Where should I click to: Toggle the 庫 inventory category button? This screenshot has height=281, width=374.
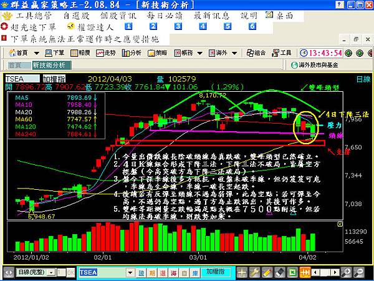pyautogui.click(x=195, y=273)
